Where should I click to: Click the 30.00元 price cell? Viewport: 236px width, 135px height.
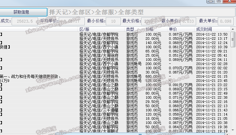coord(152,72)
